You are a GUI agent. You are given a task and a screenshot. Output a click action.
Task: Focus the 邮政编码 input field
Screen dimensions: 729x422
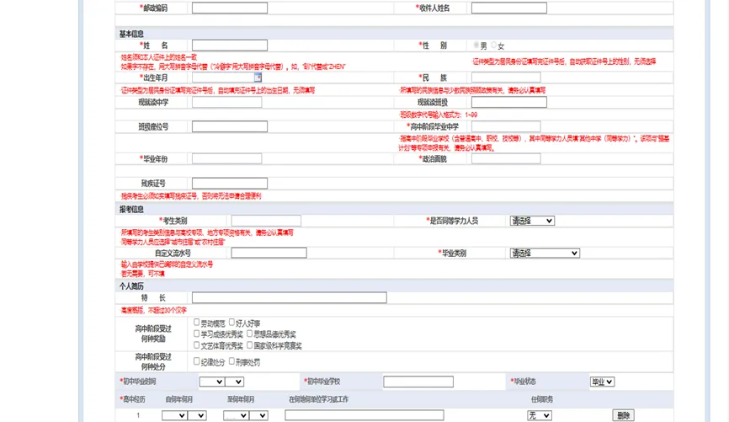point(230,8)
